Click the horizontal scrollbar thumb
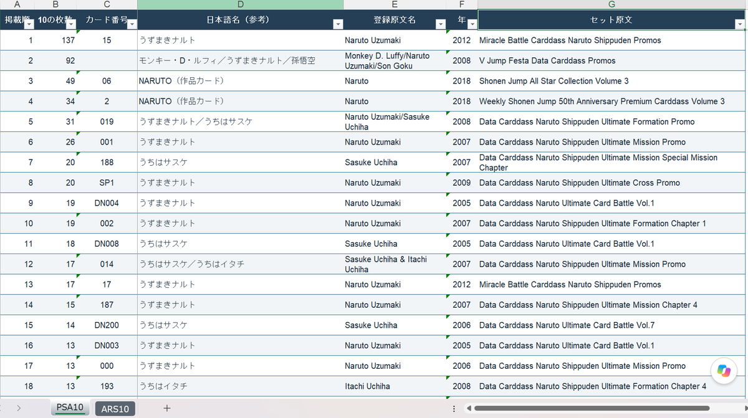Screen dimensions: 748x418 (x=592, y=409)
